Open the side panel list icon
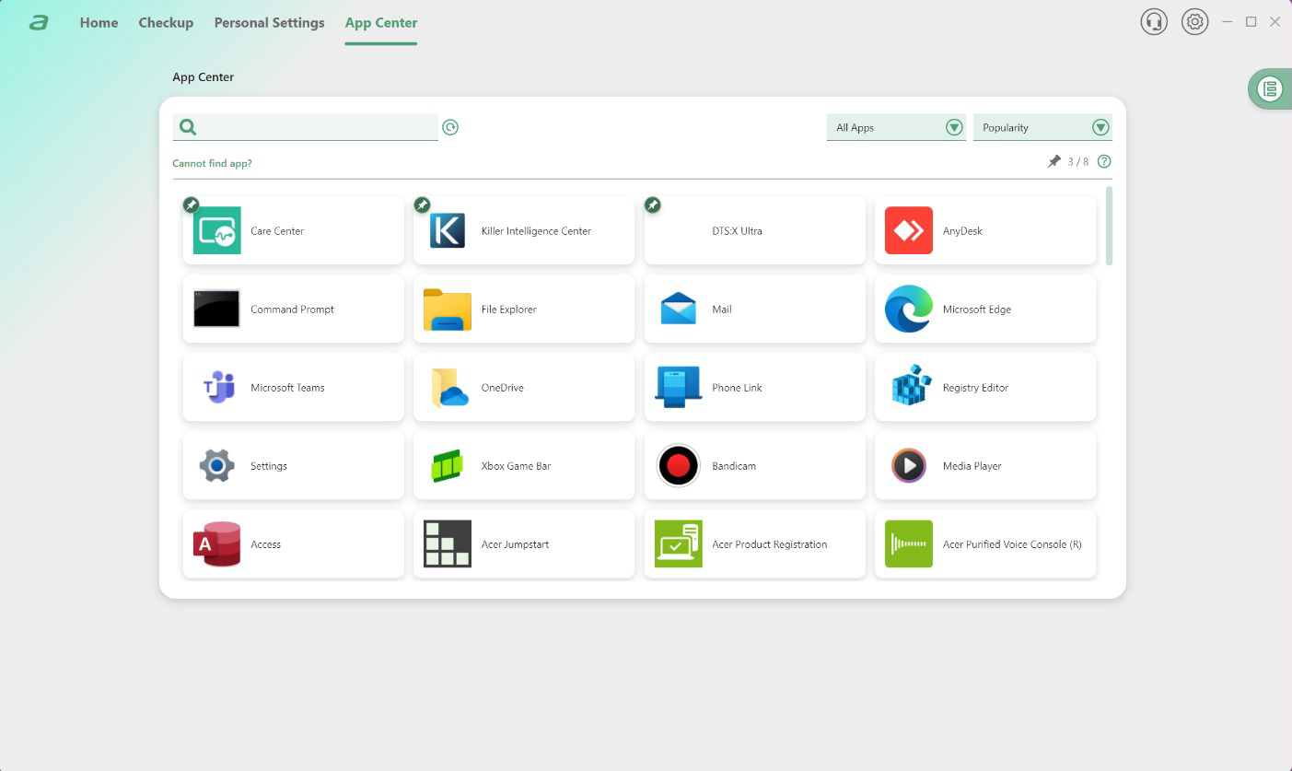The image size is (1292, 771). [1271, 88]
